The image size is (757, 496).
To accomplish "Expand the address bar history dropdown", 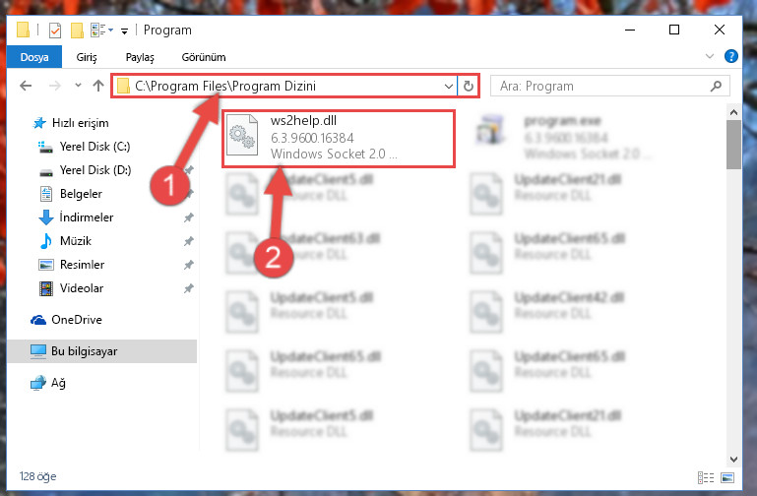I will [x=449, y=87].
